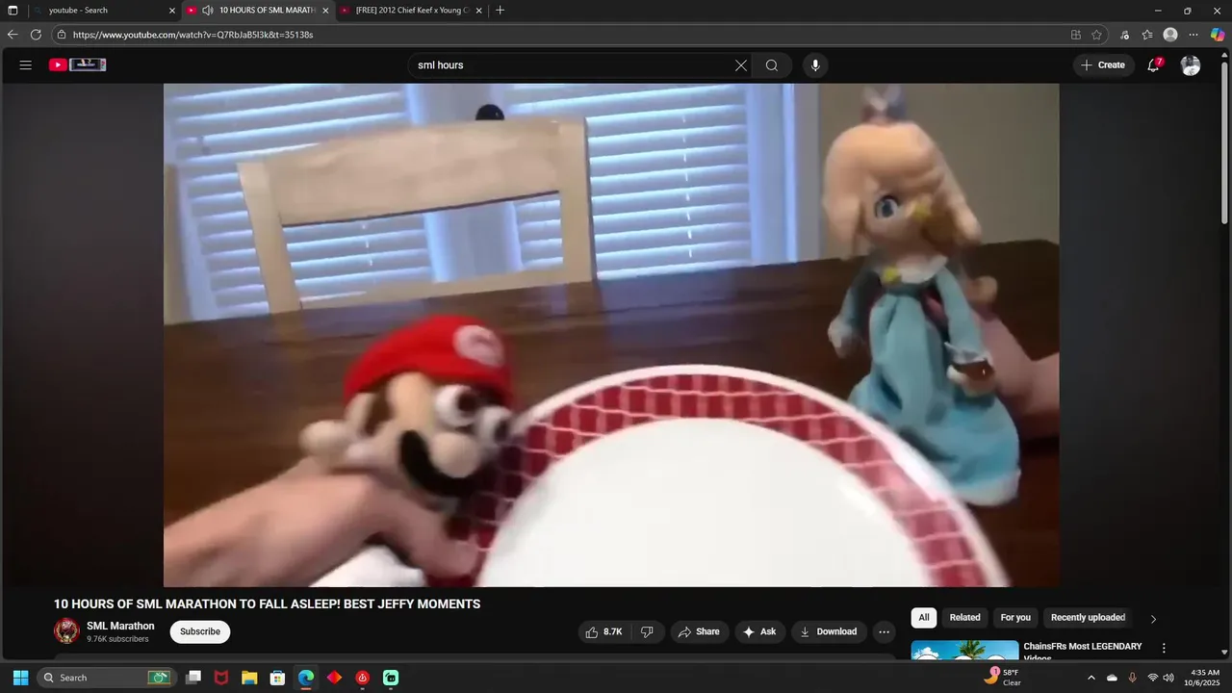Screen dimensions: 1232x693
Task: Open the Copilot sidebar
Action: tap(1218, 35)
